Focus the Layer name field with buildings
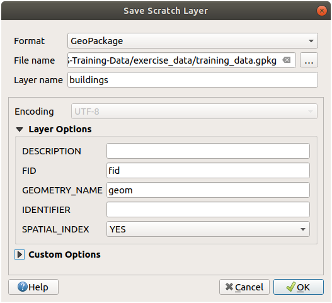Screen dimensions: 332x303 tap(193, 80)
